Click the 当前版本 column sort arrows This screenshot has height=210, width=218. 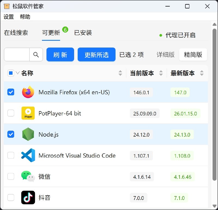161,73
